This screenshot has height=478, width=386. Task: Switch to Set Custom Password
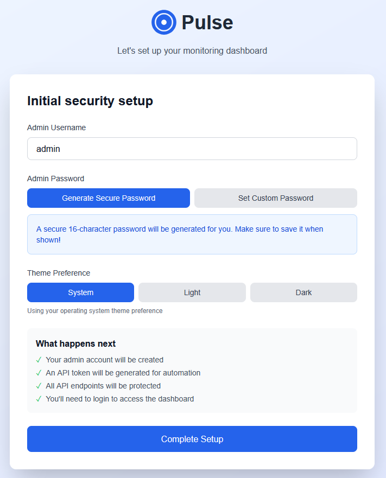(276, 198)
